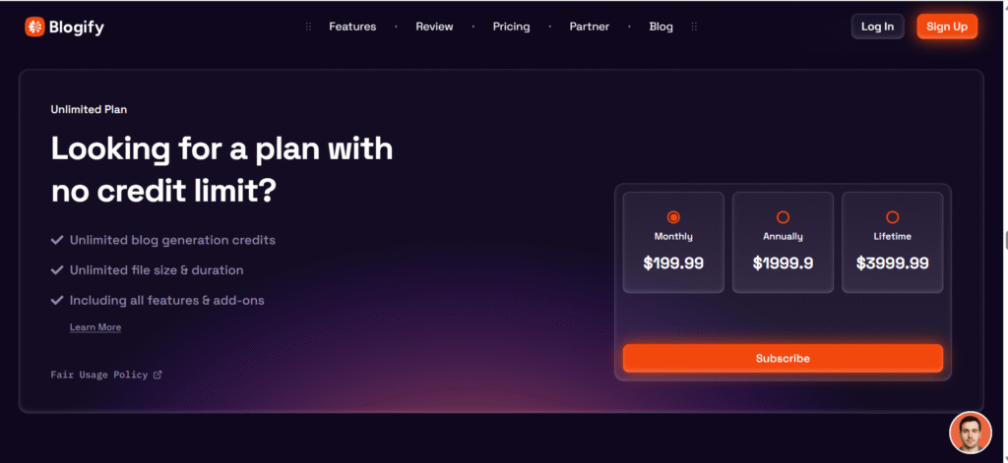Click the checkmark icon beside Unlimited blog generation credits
Screen dimensions: 1008x463
point(57,240)
